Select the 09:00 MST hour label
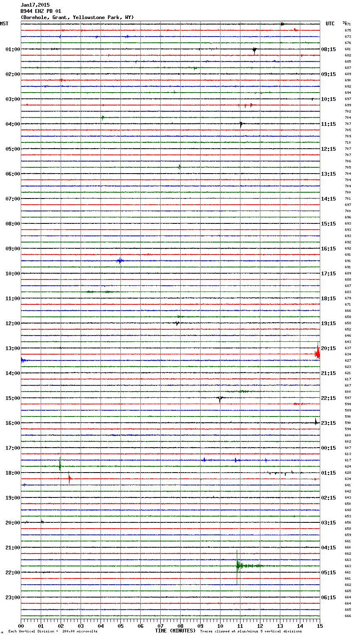 coord(13,248)
